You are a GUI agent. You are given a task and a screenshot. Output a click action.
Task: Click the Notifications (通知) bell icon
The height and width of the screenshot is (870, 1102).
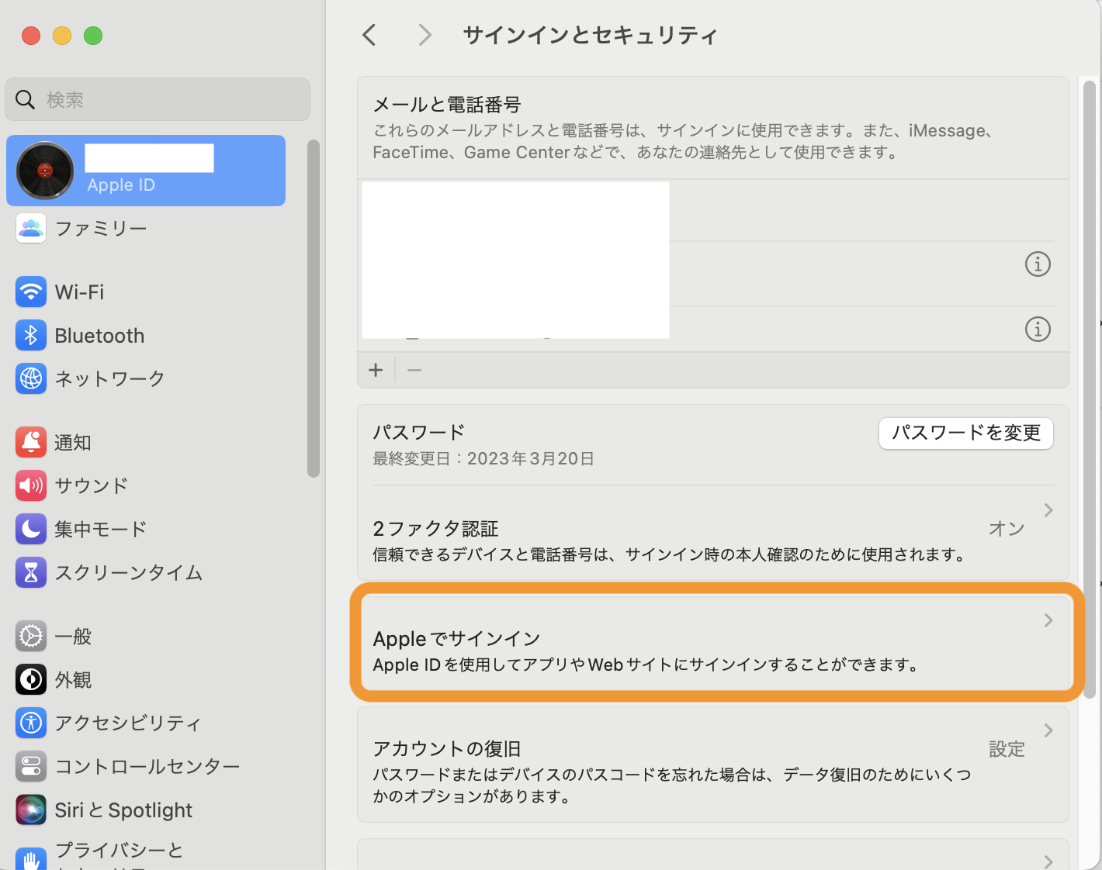pyautogui.click(x=31, y=442)
